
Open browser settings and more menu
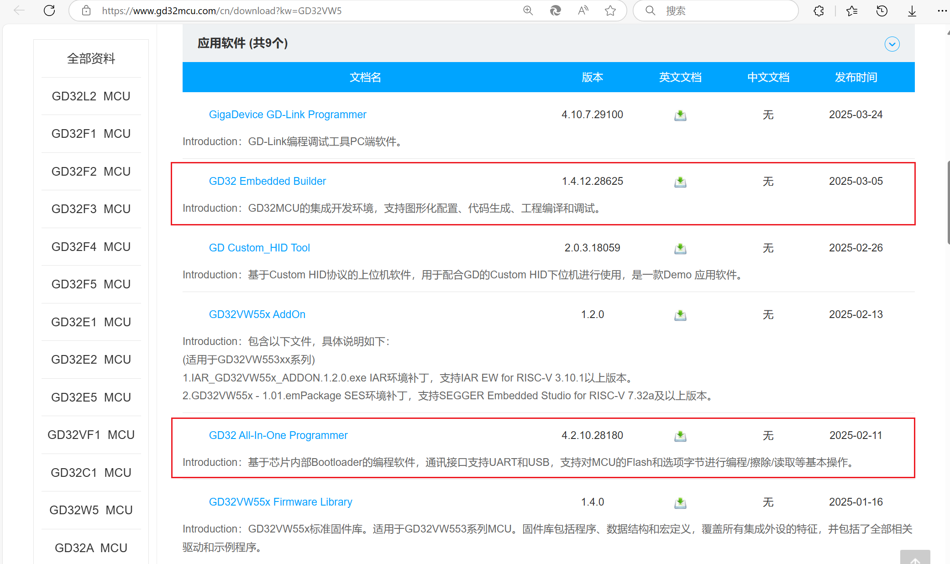(942, 10)
